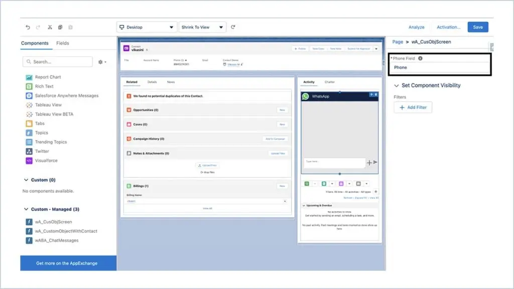Collapse Upcoming & Overdue section

(x=304, y=206)
